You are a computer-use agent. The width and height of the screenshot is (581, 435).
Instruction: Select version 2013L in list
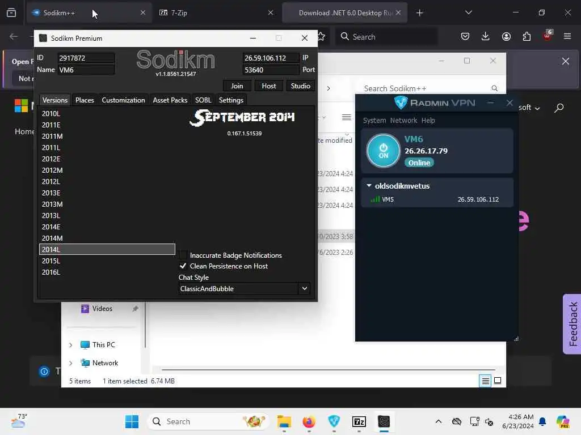click(x=107, y=216)
